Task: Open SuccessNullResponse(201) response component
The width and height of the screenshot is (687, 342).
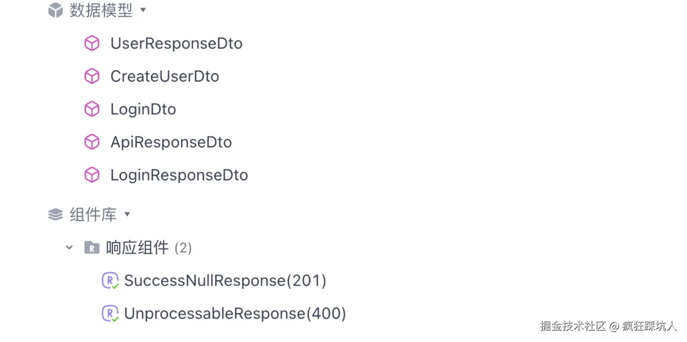Action: pyautogui.click(x=225, y=281)
